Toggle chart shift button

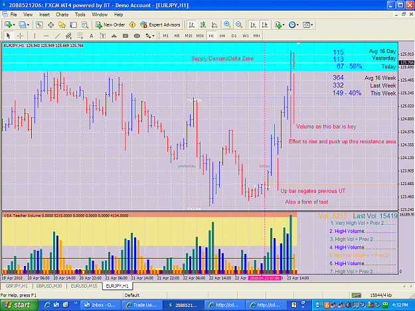click(265, 25)
